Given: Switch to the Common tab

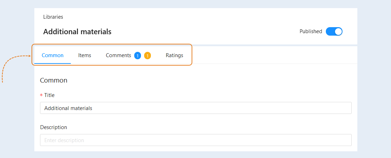Looking at the screenshot, I should [53, 55].
